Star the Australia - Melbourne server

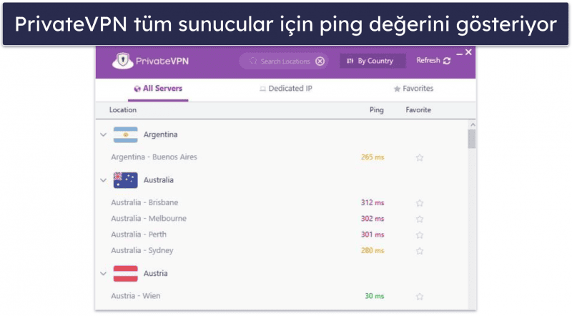420,219
